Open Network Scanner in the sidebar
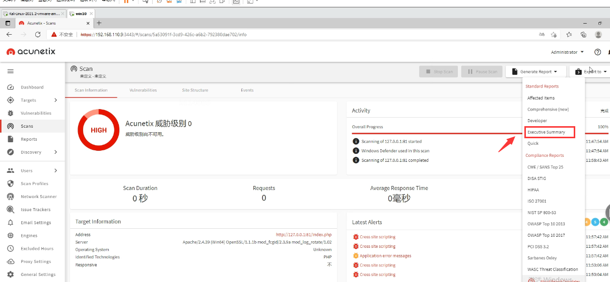The width and height of the screenshot is (610, 282). point(39,197)
